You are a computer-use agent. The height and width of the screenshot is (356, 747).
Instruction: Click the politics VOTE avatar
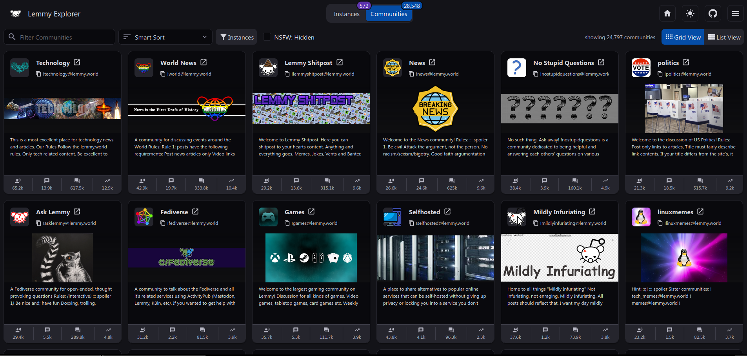coord(641,68)
